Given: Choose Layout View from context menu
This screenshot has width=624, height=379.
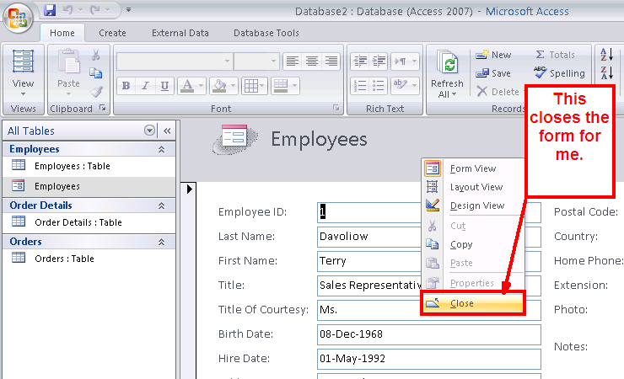Looking at the screenshot, I should 473,187.
